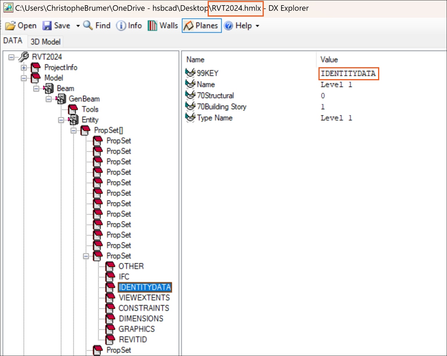Click the 99KEY property icon

tap(190, 73)
